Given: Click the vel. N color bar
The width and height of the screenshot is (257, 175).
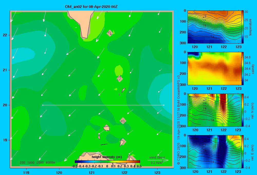Looking at the screenshot, I should pyautogui.click(x=243, y=110).
